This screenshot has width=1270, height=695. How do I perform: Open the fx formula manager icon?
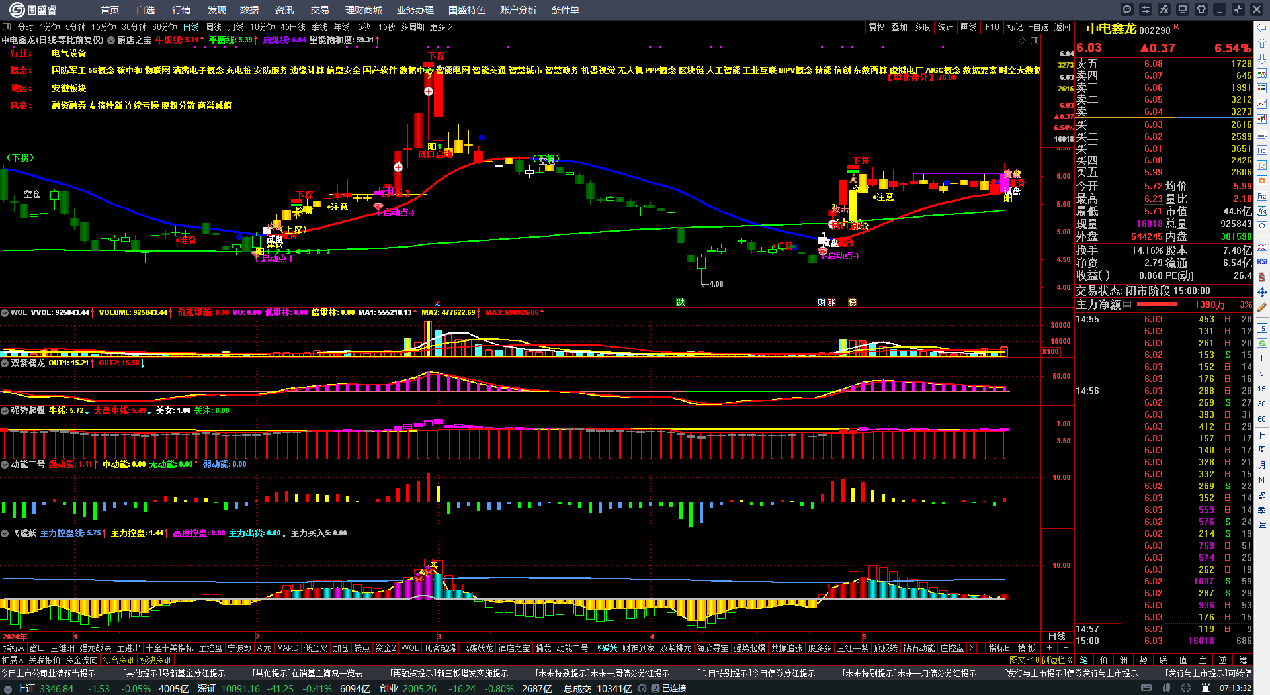coord(1164,9)
